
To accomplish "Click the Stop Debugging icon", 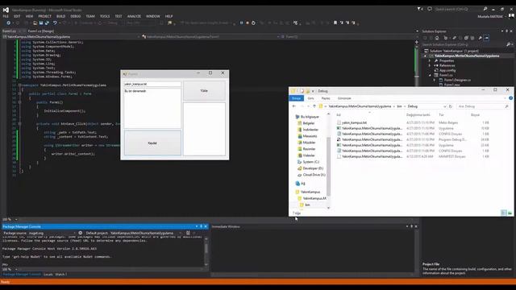I will click(248, 23).
